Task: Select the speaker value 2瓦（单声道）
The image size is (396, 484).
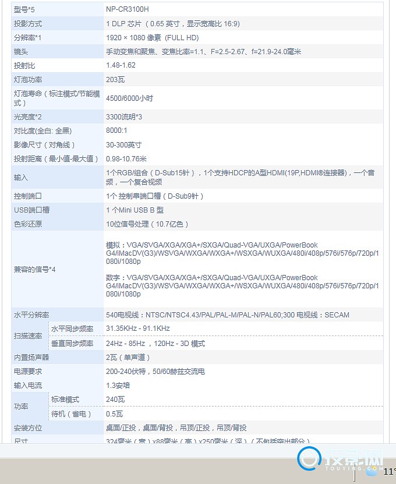Action: click(128, 358)
